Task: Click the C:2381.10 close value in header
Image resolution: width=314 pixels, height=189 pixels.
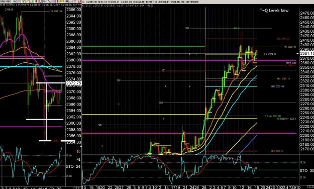Action: 92,2
